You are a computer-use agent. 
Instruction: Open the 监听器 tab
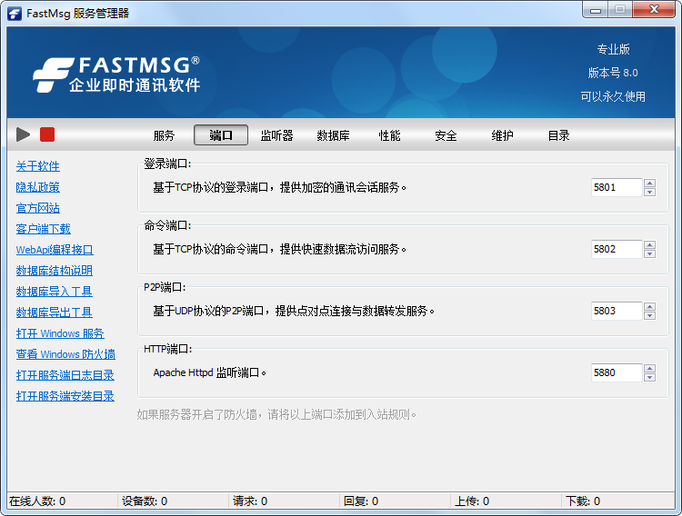(x=276, y=135)
